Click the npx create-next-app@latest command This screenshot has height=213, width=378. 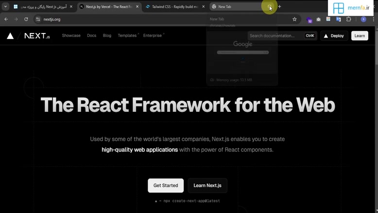pyautogui.click(x=188, y=201)
